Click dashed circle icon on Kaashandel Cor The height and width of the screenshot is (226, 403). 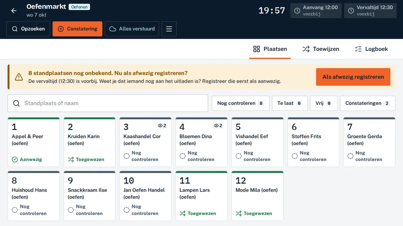[127, 156]
